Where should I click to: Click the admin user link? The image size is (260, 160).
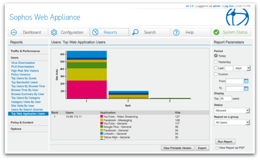[x=217, y=6]
